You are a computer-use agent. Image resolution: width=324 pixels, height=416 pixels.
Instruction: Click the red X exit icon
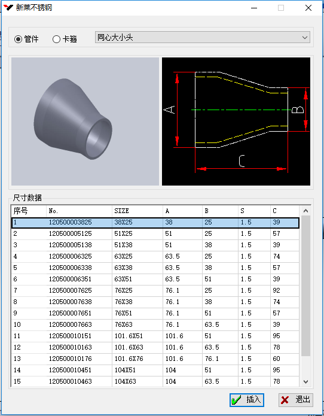point(285,400)
